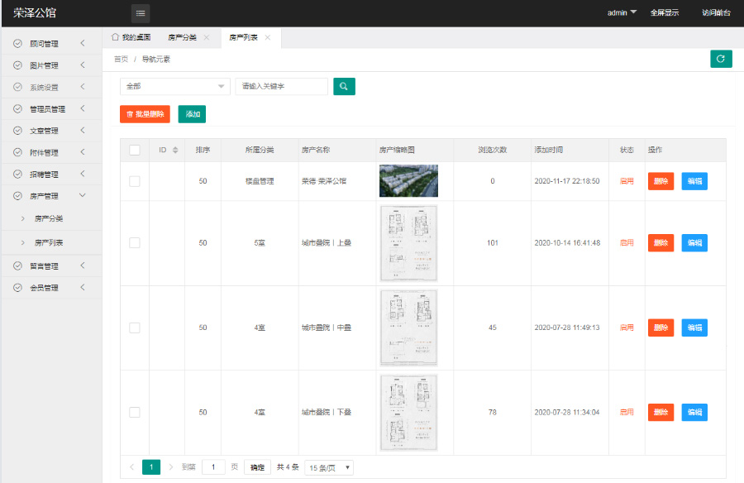Check the select-all checkbox in table header

(135, 150)
